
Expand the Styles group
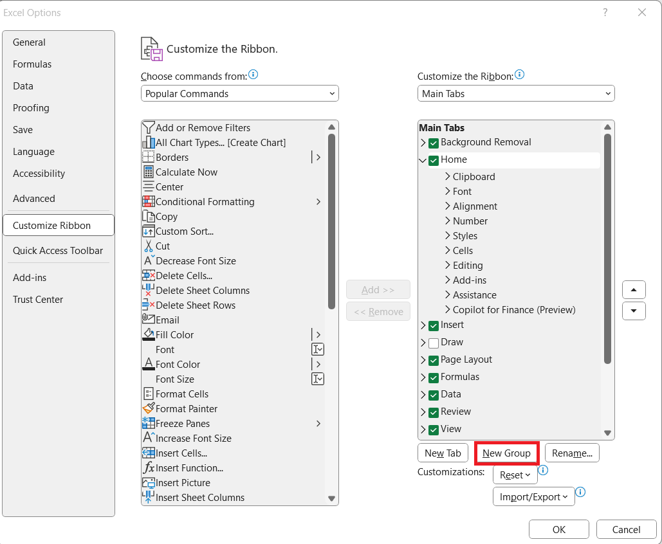click(448, 235)
